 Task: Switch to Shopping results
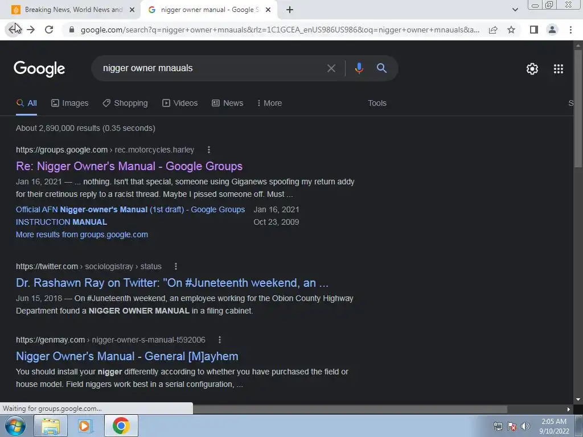pos(125,104)
